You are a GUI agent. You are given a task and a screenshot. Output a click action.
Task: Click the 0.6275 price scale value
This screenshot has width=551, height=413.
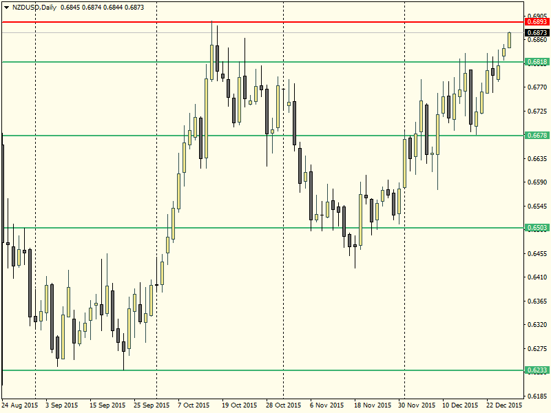click(x=538, y=349)
